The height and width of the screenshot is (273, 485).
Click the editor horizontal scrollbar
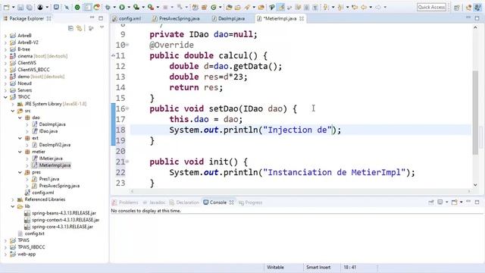[300, 191]
